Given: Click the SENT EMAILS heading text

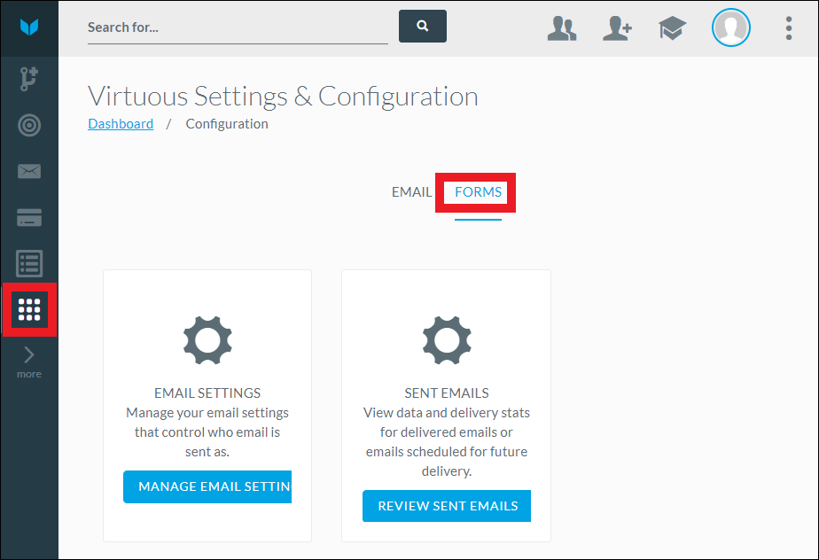Looking at the screenshot, I should pyautogui.click(x=447, y=393).
